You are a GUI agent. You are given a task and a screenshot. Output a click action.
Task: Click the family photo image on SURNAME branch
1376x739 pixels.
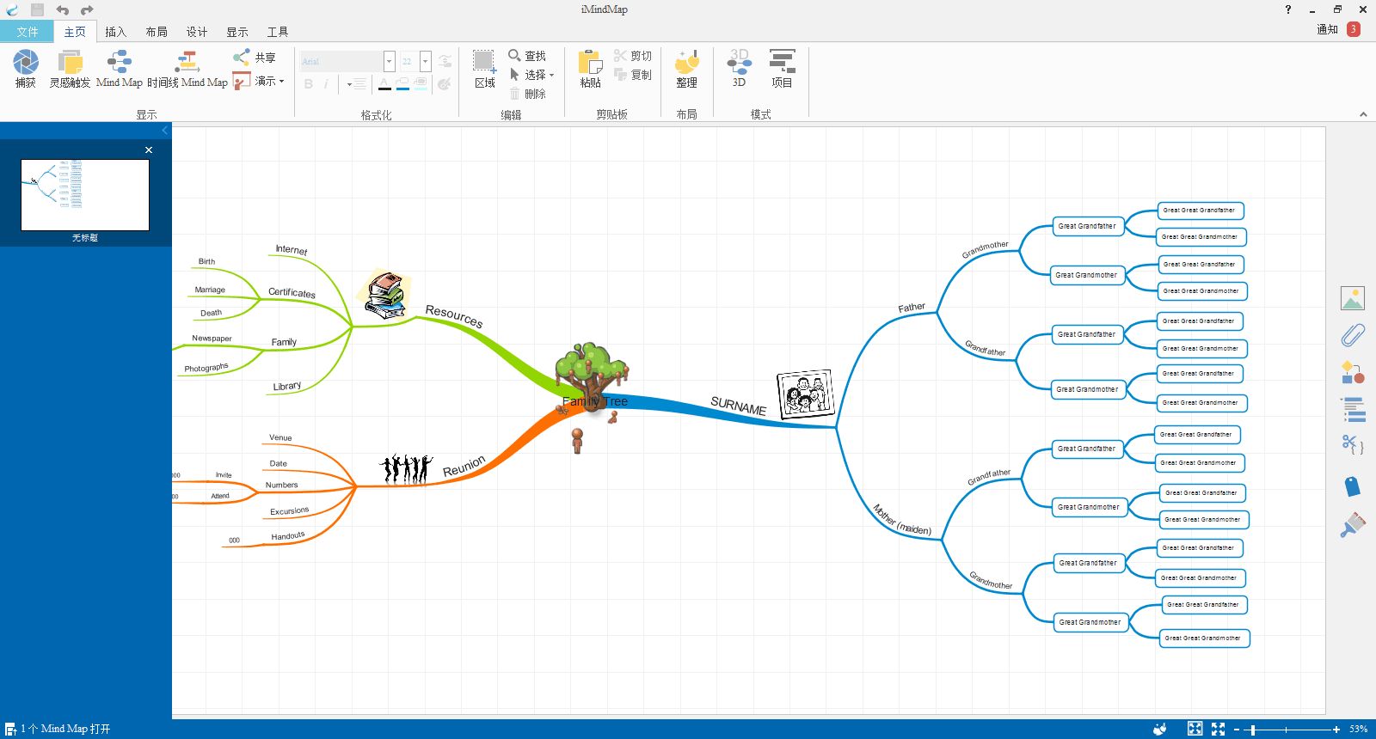[x=806, y=394]
